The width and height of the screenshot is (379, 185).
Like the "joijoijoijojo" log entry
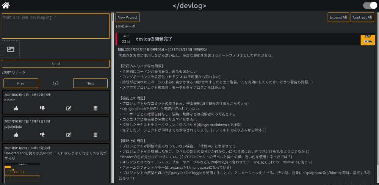pos(16,135)
